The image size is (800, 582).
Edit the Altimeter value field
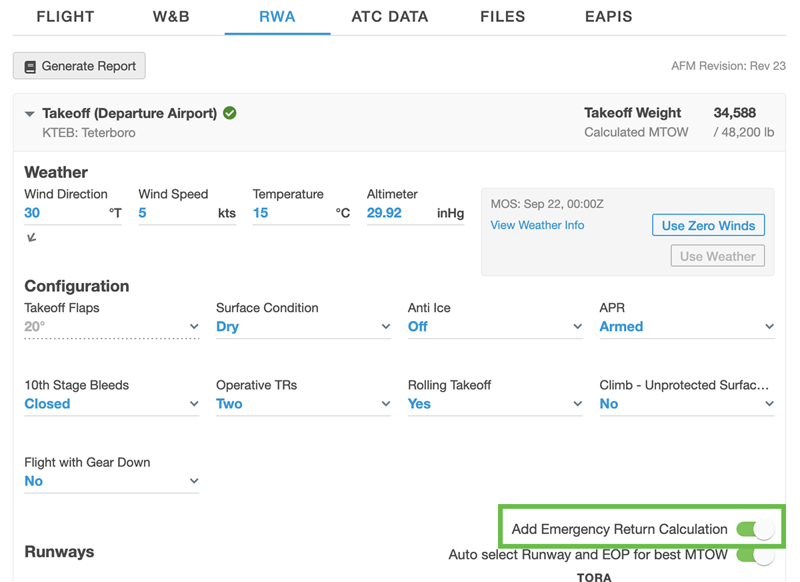400,213
